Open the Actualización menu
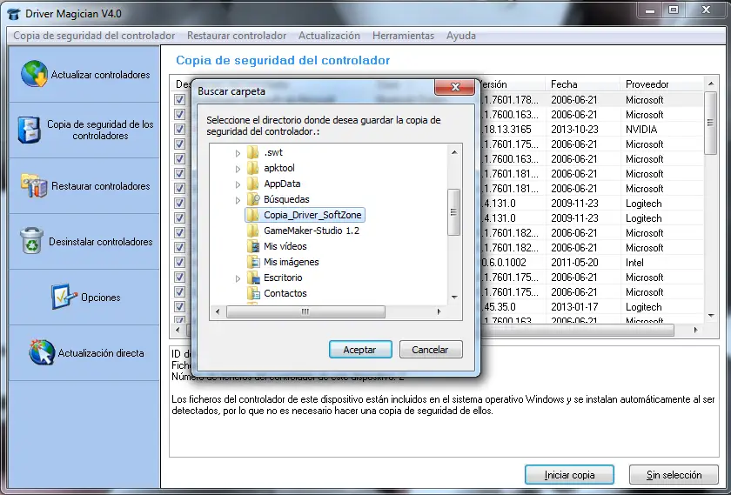731x495 pixels. click(329, 36)
